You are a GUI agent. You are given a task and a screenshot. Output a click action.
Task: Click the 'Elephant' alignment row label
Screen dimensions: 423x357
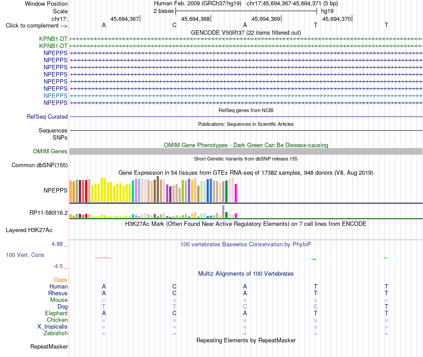56,313
